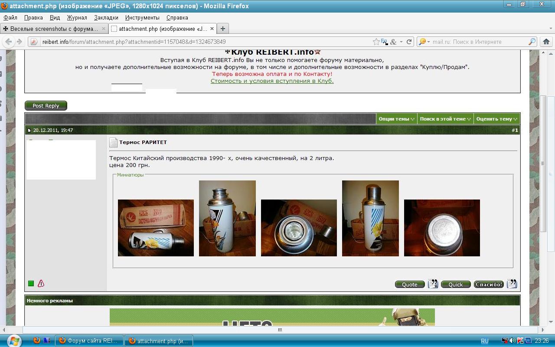Reload the page with the refresh icon
Viewport: 555px width, 347px height.
click(x=409, y=42)
